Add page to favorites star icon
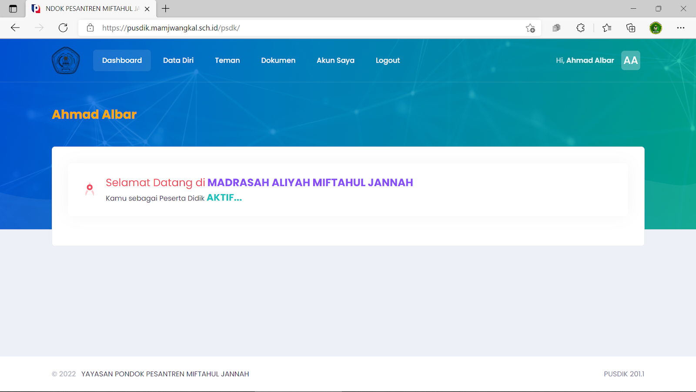 [x=530, y=28]
